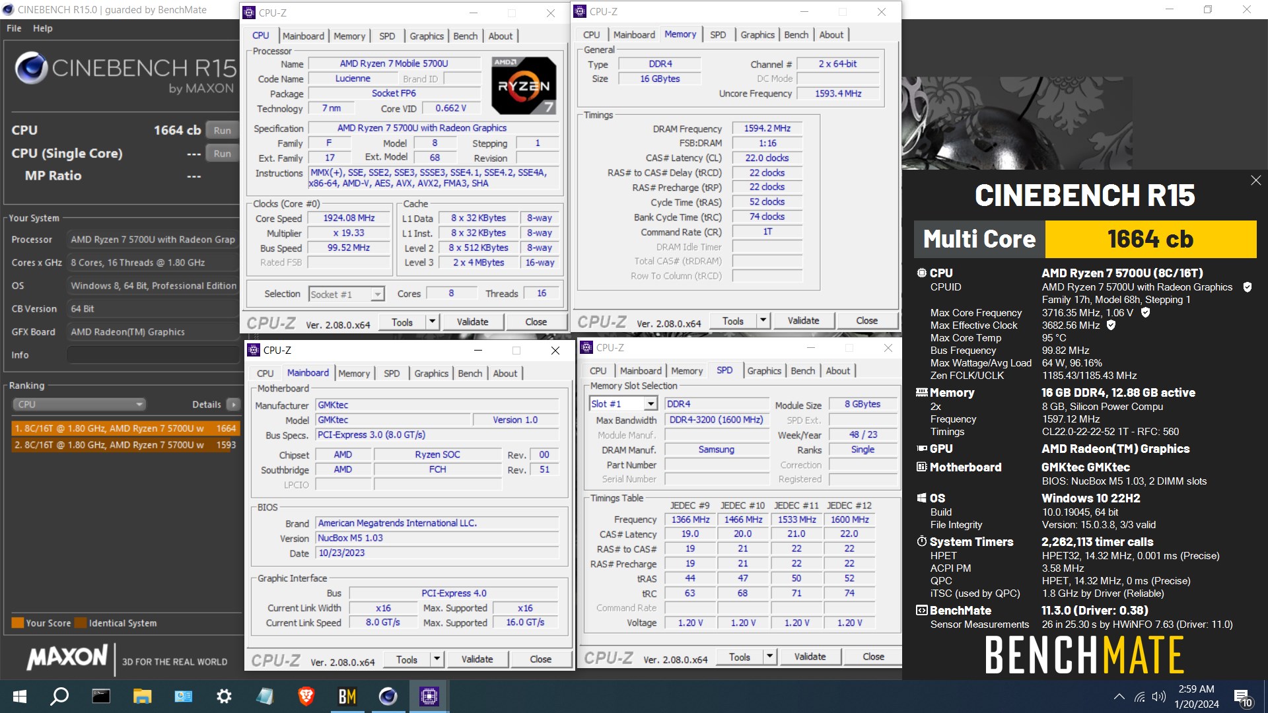Image resolution: width=1268 pixels, height=713 pixels.
Task: Click verified shield next to CPUID
Action: pyautogui.click(x=1247, y=287)
